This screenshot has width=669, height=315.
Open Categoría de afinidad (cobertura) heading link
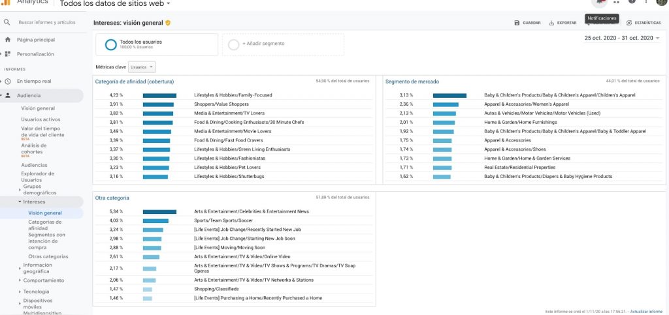click(x=135, y=82)
